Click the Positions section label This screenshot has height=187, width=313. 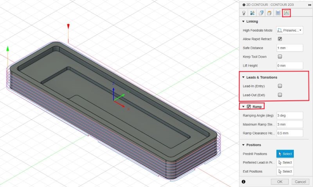254,145
